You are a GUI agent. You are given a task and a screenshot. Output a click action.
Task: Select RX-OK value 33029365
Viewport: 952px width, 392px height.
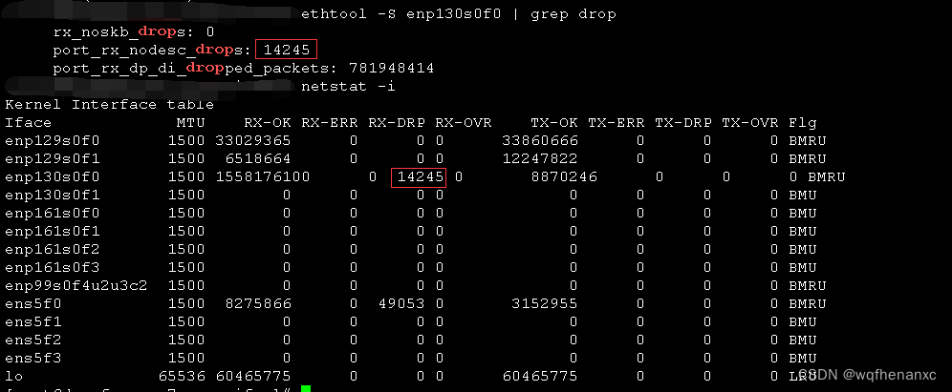click(253, 141)
